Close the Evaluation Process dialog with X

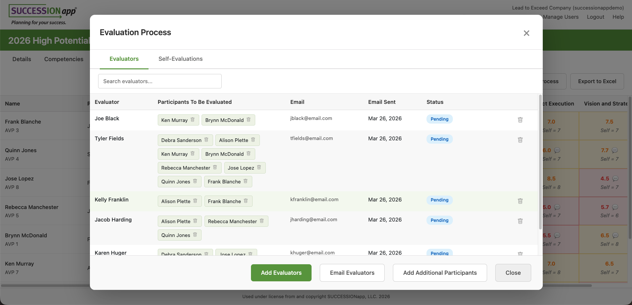(x=527, y=33)
